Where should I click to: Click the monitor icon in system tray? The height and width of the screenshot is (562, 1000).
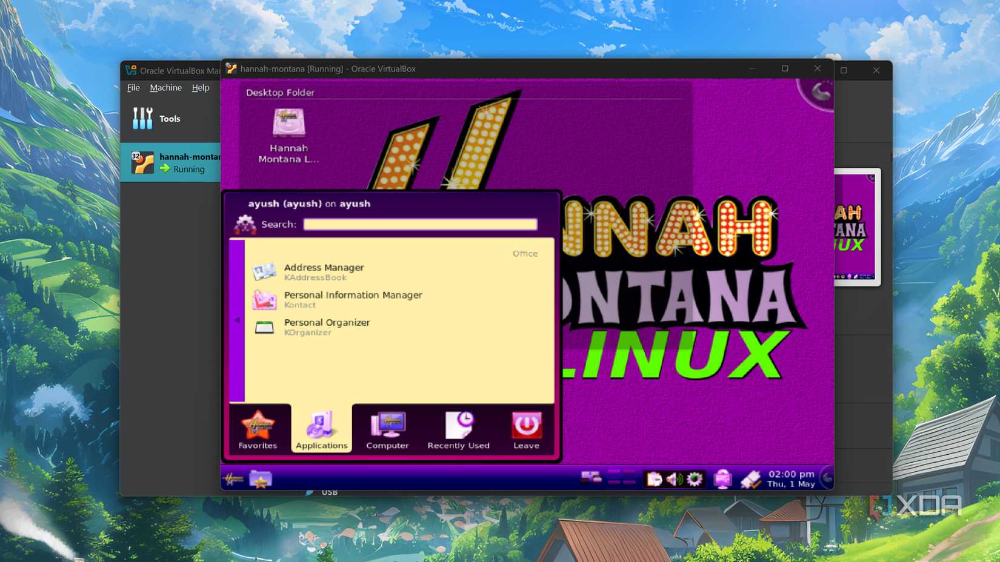pos(723,478)
